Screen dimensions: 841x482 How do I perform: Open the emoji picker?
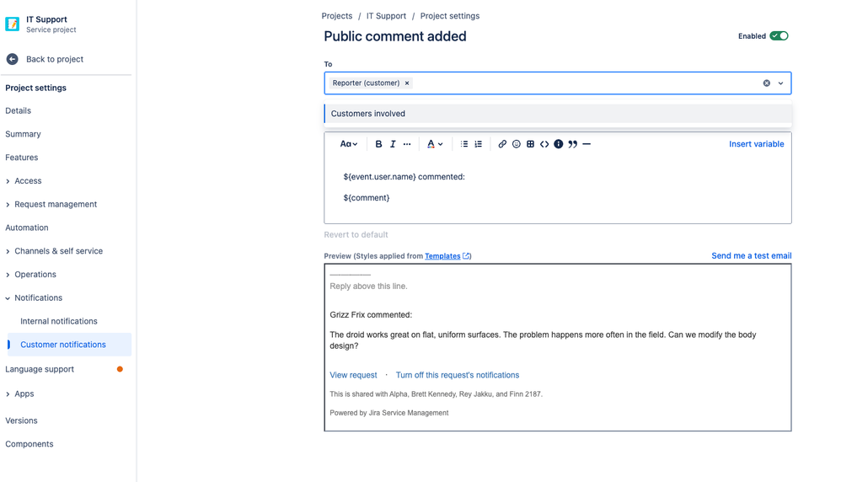517,144
